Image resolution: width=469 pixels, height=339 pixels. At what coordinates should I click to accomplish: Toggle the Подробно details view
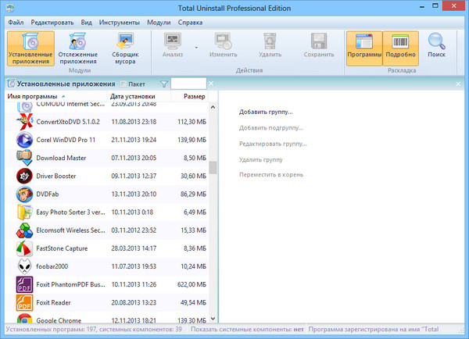coord(399,48)
